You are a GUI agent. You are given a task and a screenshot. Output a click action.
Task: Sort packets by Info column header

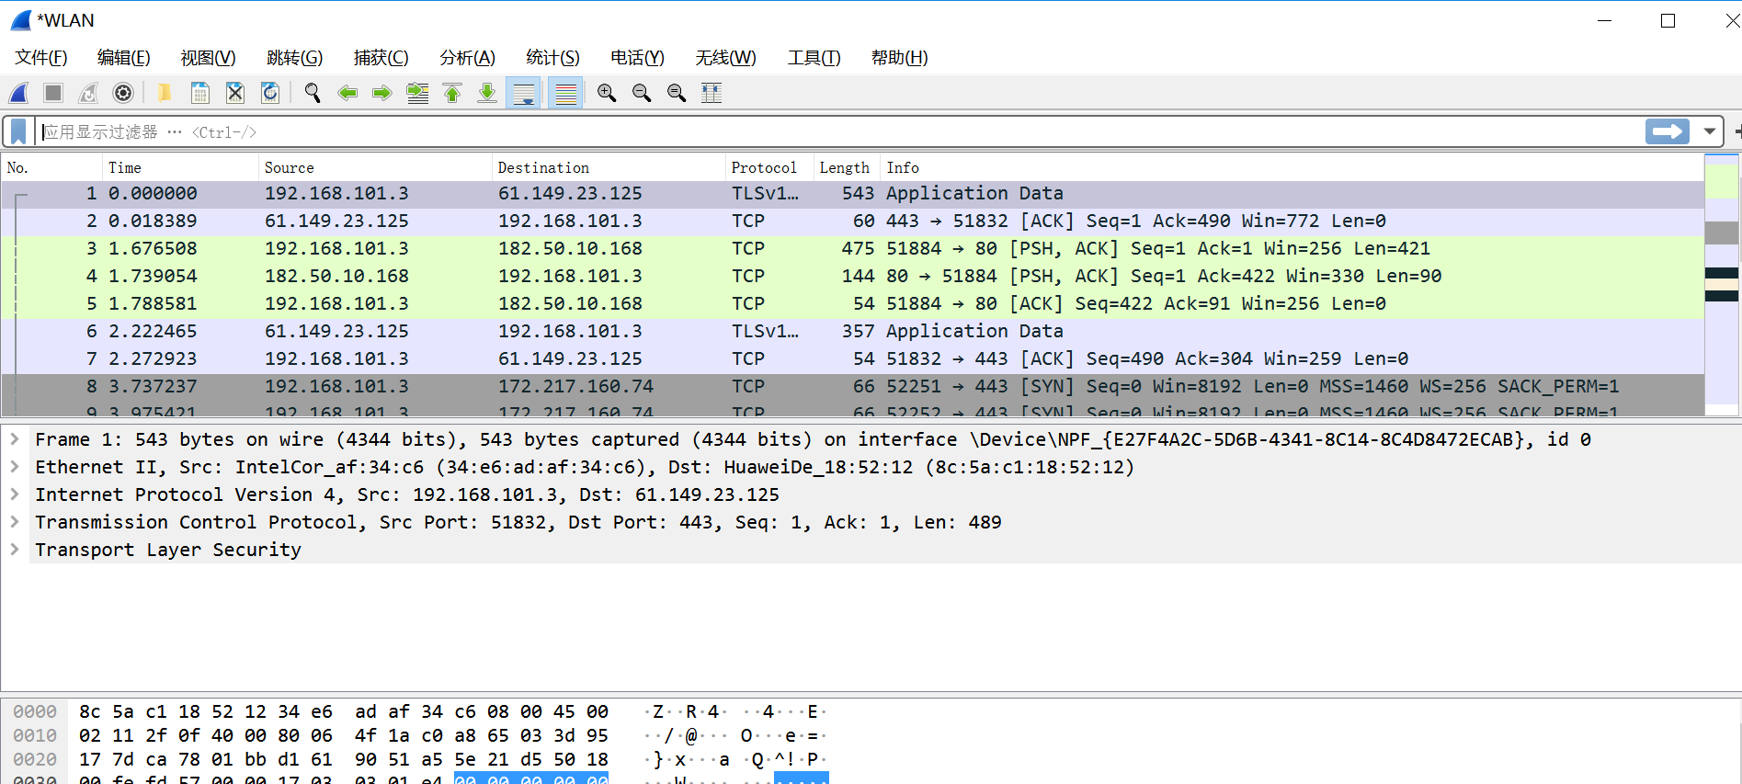pyautogui.click(x=1292, y=167)
